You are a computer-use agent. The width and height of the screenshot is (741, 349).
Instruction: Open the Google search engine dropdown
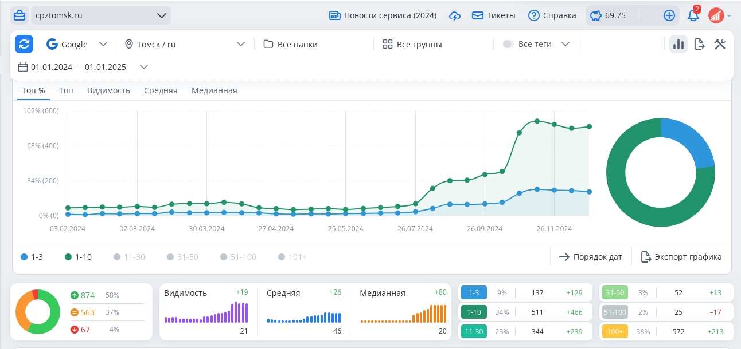[x=77, y=44]
